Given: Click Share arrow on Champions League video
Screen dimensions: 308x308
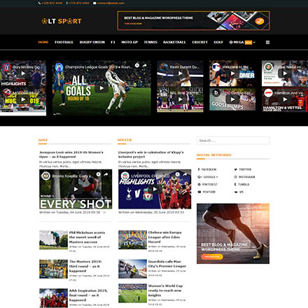Looking at the screenshot, I should pos(145,66).
